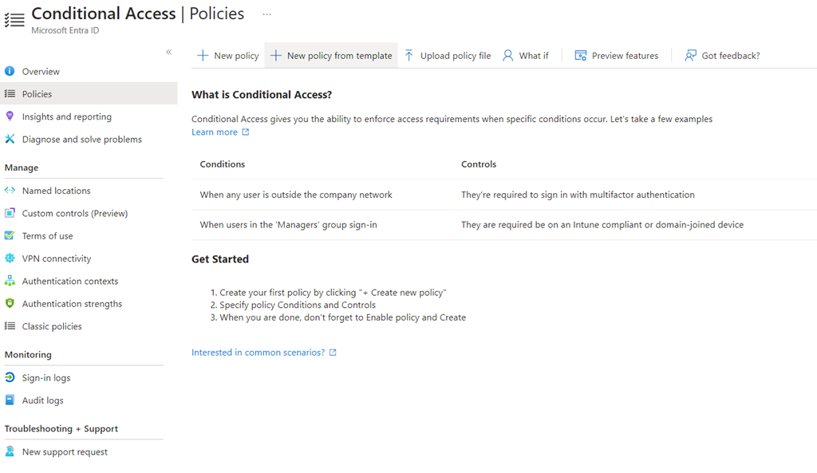Open the Learn more link
Viewport: 817px width, 473px height.
click(215, 132)
